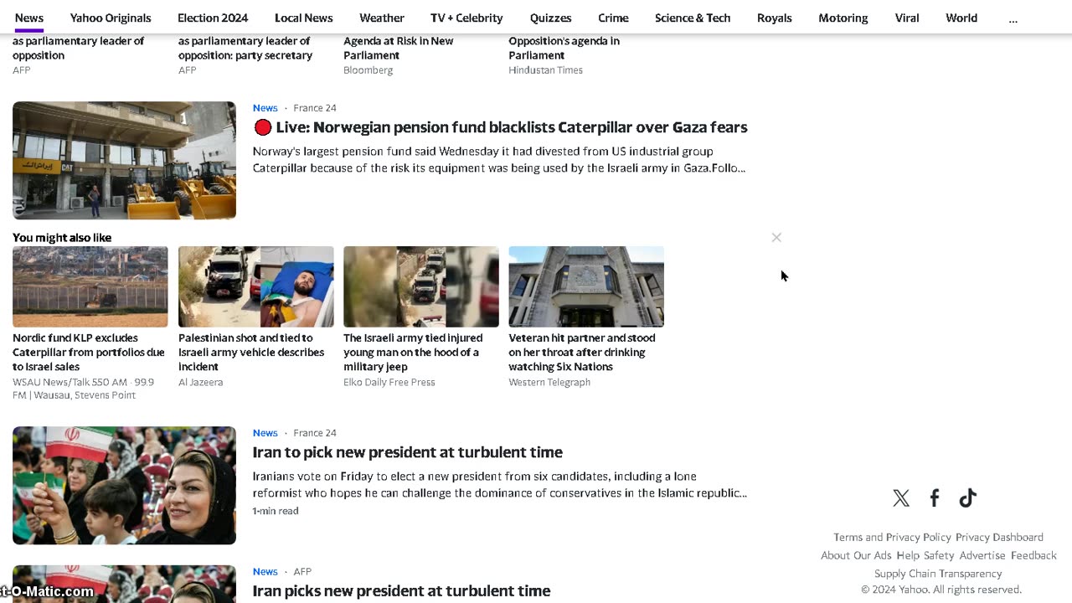Open About Our Ads link
Image resolution: width=1072 pixels, height=603 pixels.
click(x=856, y=555)
